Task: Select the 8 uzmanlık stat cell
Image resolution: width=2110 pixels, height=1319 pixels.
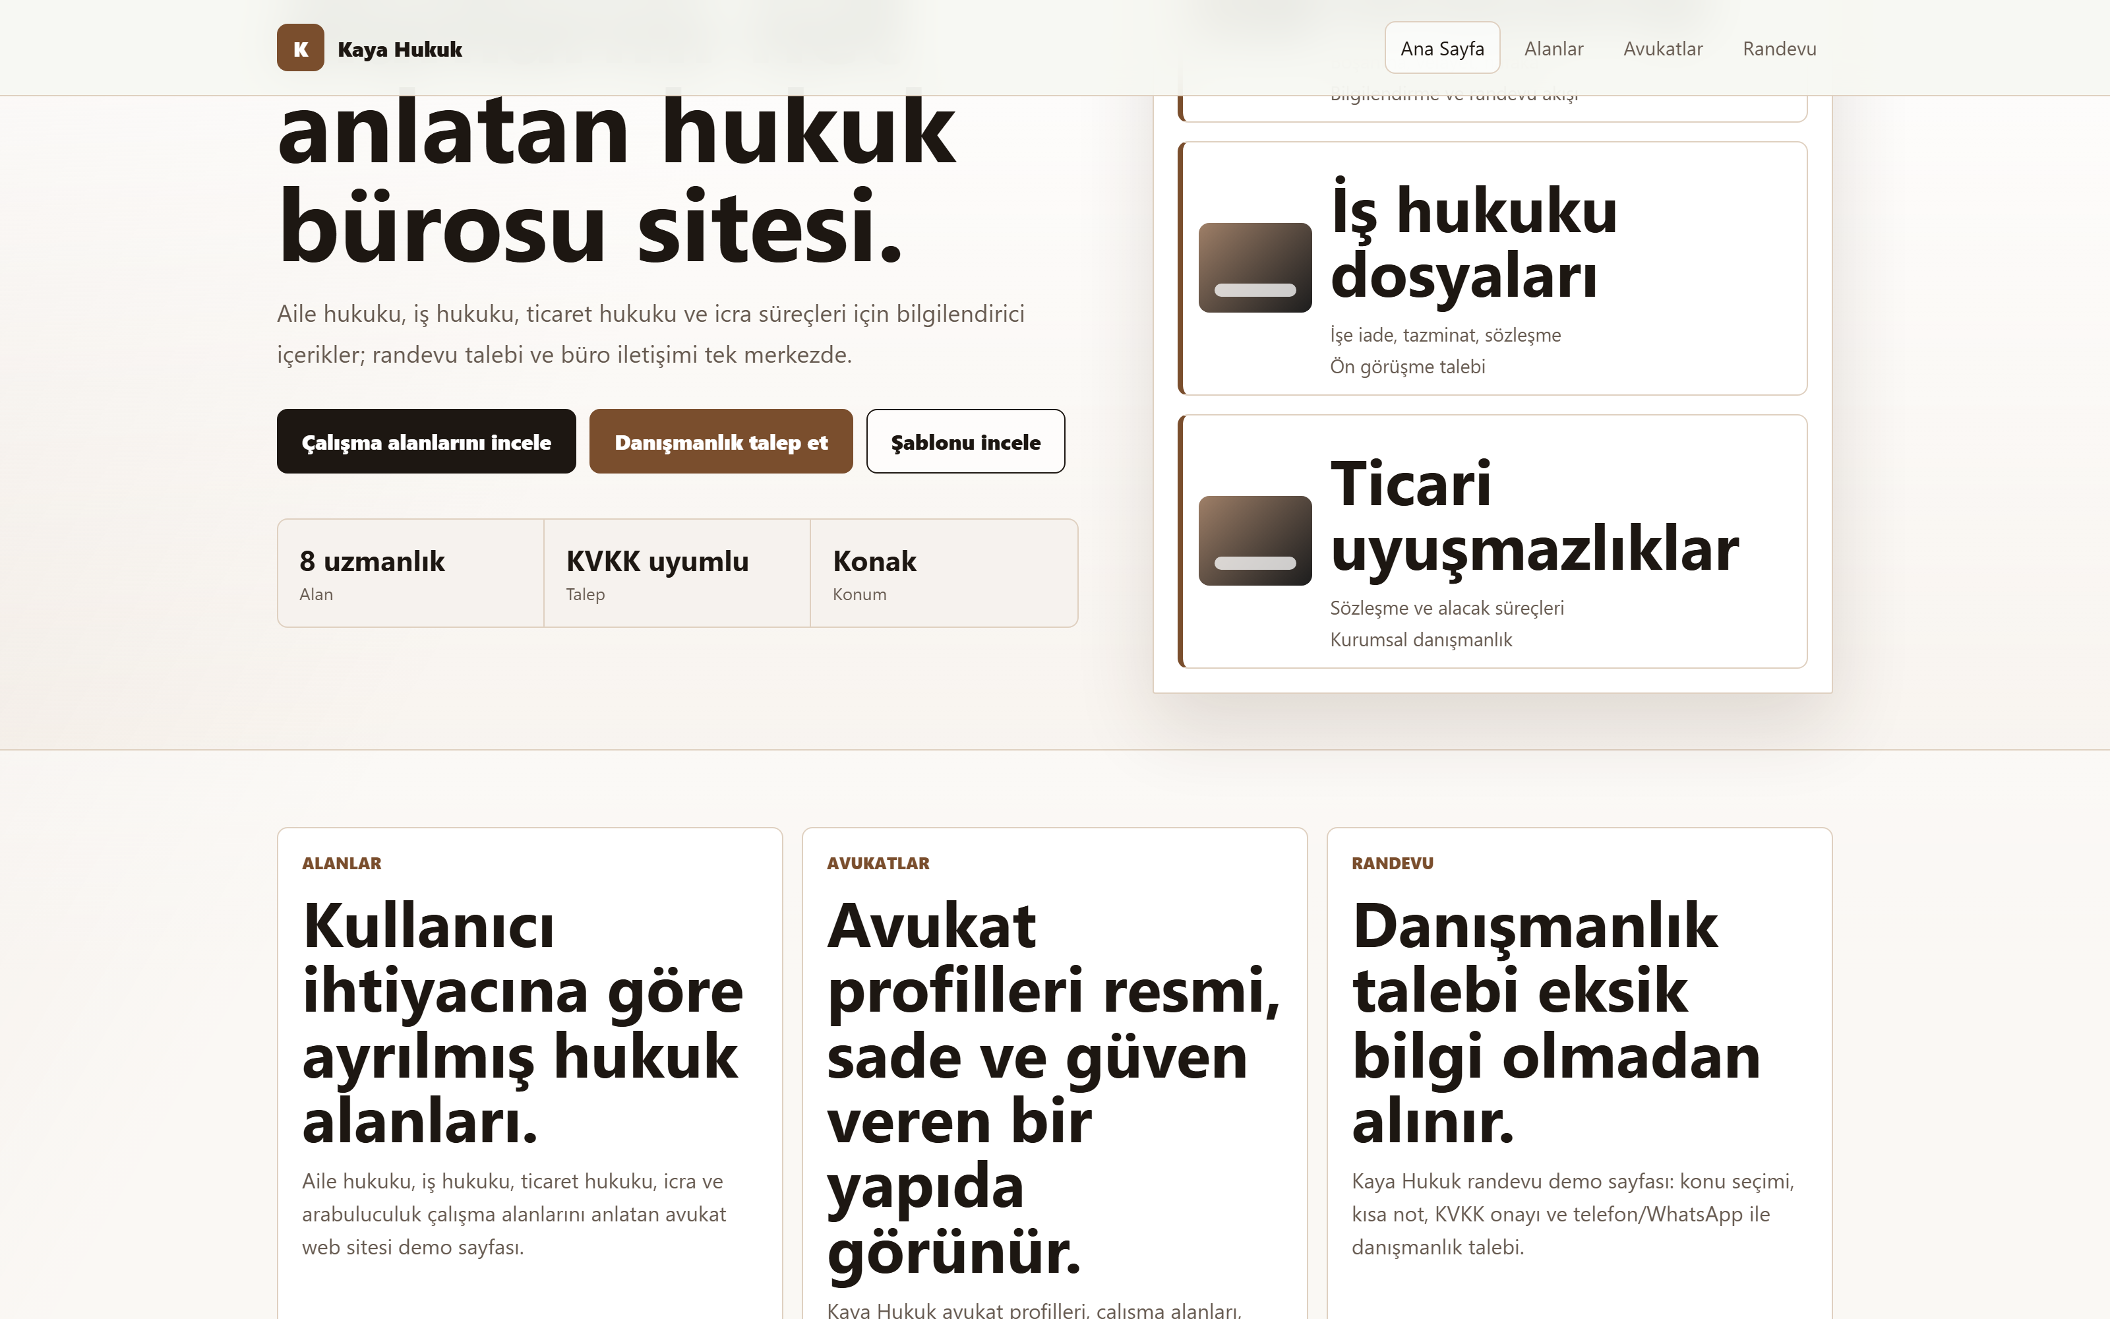Action: (x=411, y=573)
